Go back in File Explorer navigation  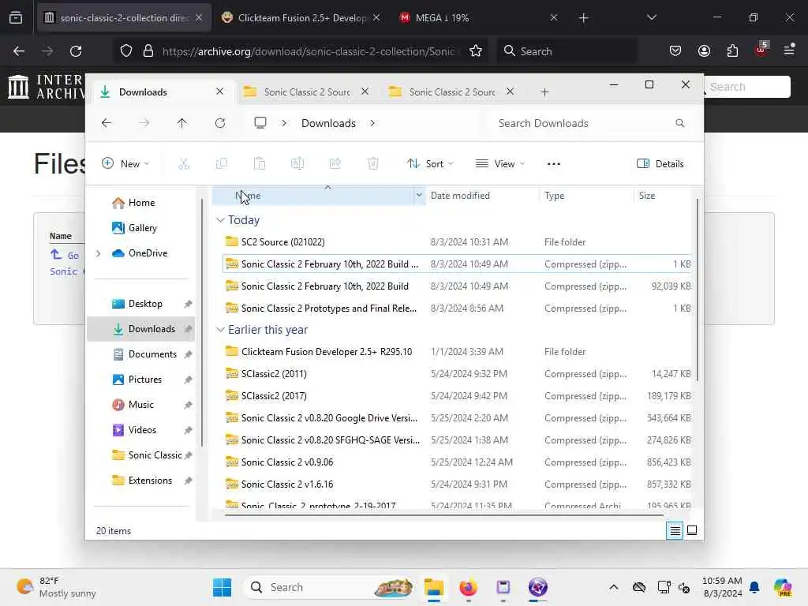pos(107,123)
